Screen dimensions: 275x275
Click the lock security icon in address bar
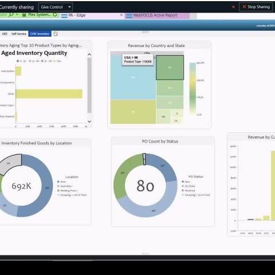24,15
